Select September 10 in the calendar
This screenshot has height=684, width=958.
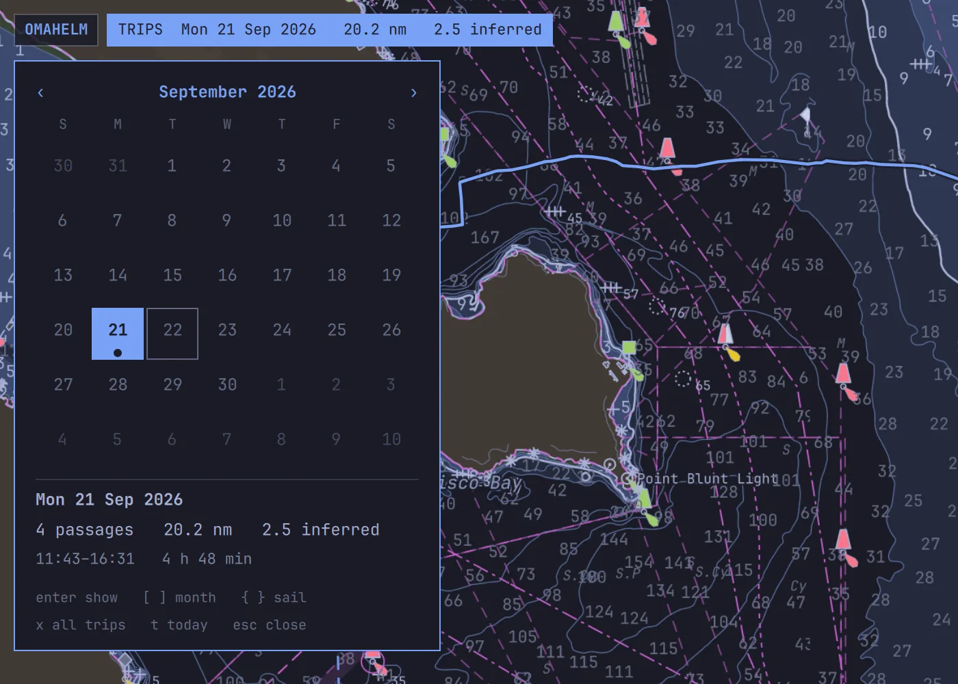[x=282, y=220]
